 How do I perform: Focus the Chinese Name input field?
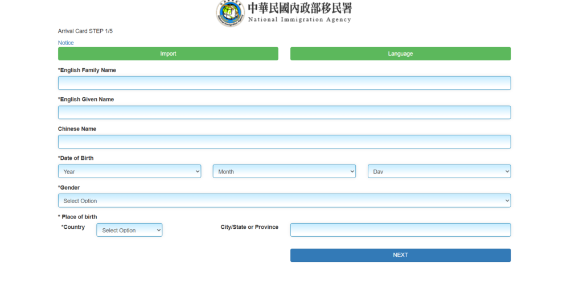coord(285,142)
